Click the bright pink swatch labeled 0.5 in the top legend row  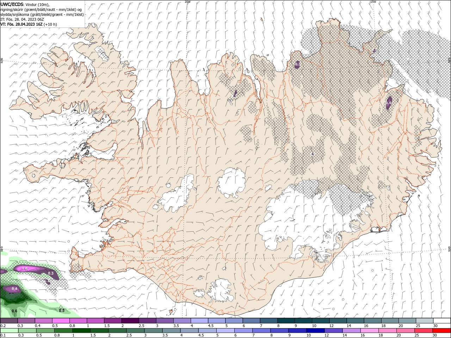[61, 321]
